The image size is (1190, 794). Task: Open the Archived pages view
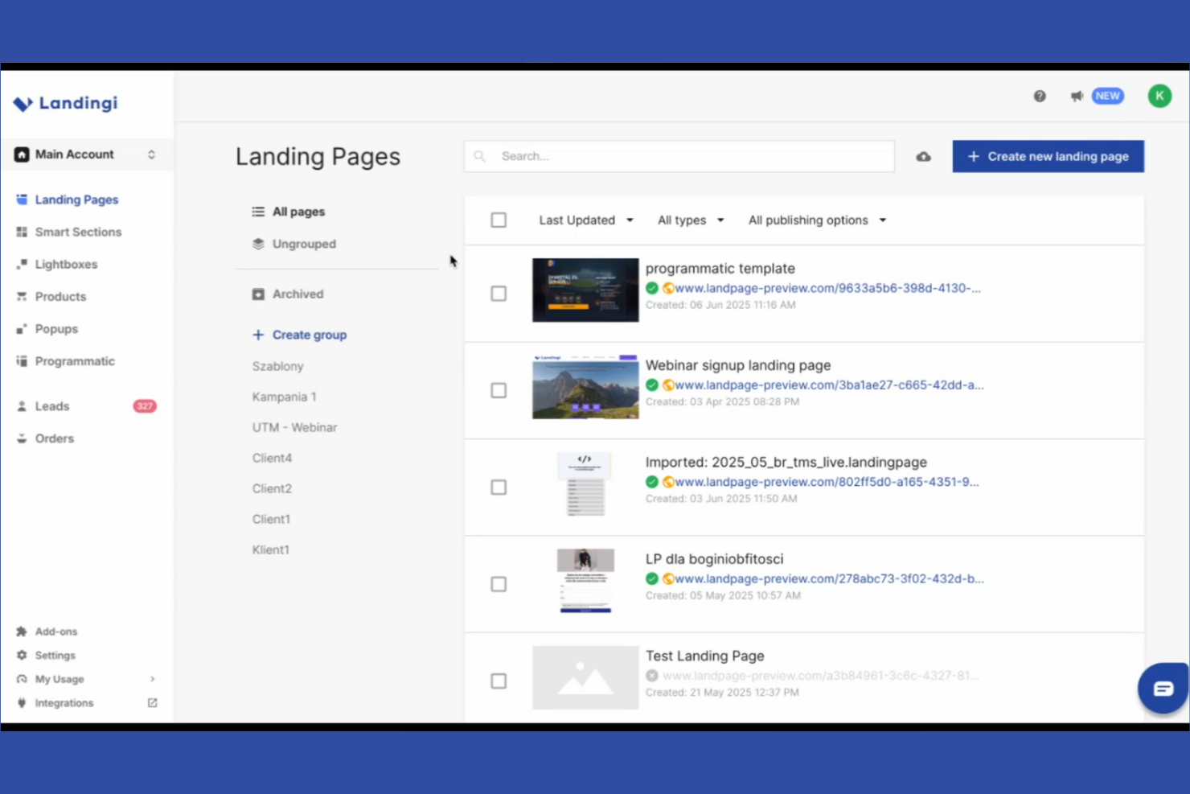coord(297,294)
